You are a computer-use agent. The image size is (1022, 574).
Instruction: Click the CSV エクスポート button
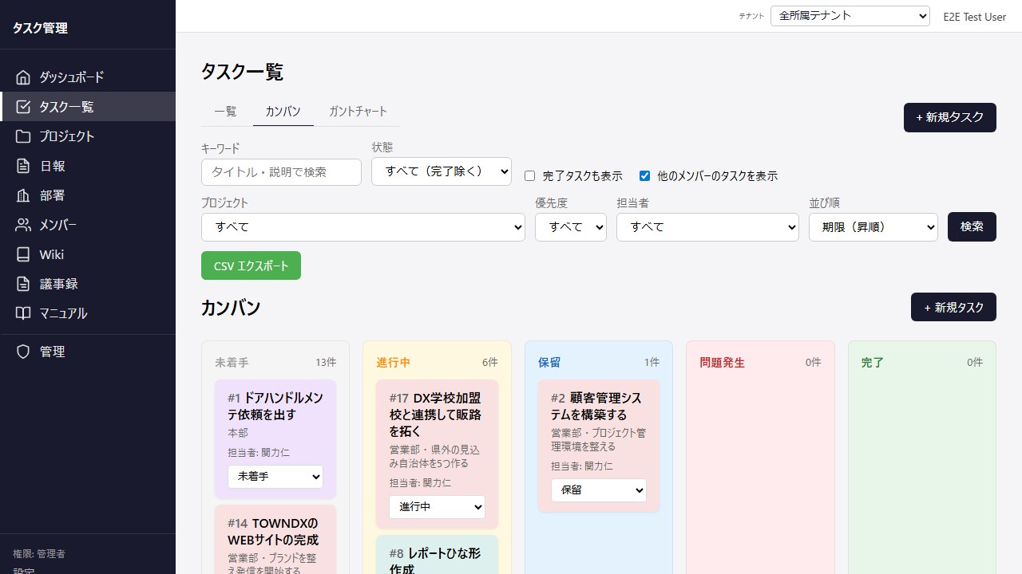pos(251,266)
